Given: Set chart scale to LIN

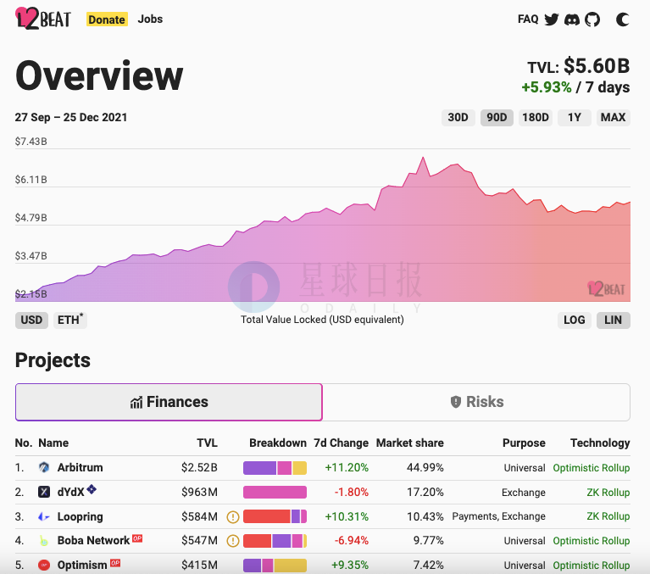Looking at the screenshot, I should click(613, 320).
